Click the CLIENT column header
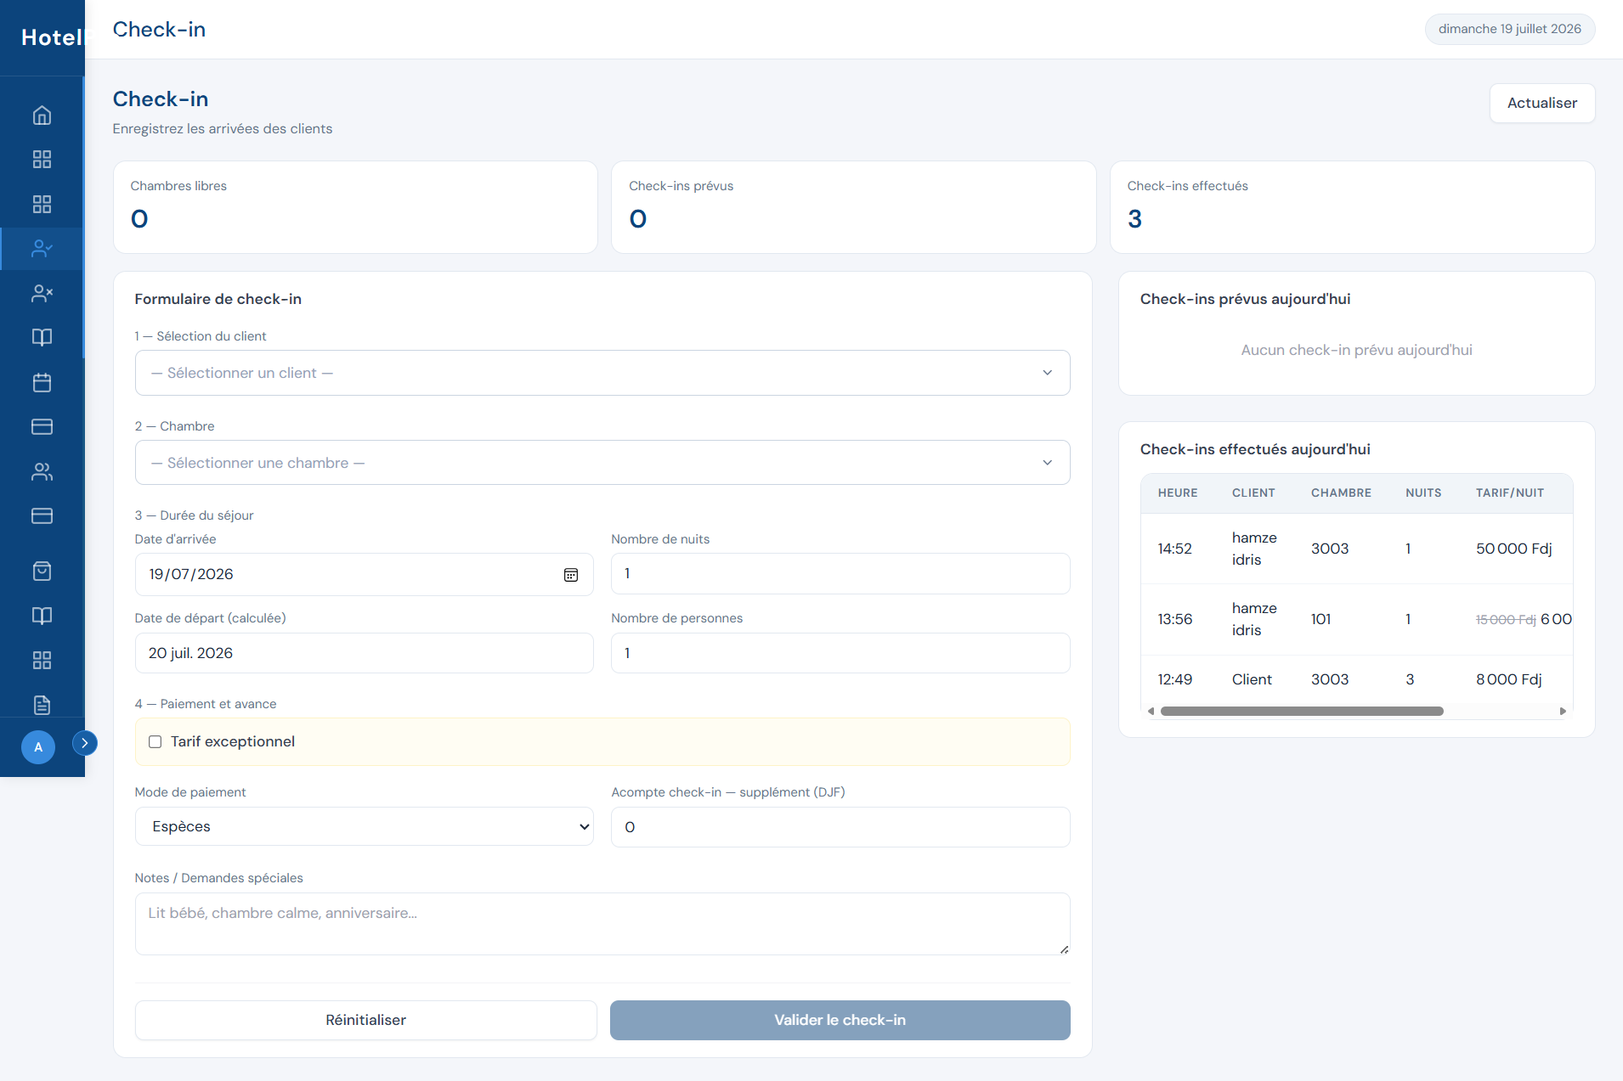 [1253, 493]
